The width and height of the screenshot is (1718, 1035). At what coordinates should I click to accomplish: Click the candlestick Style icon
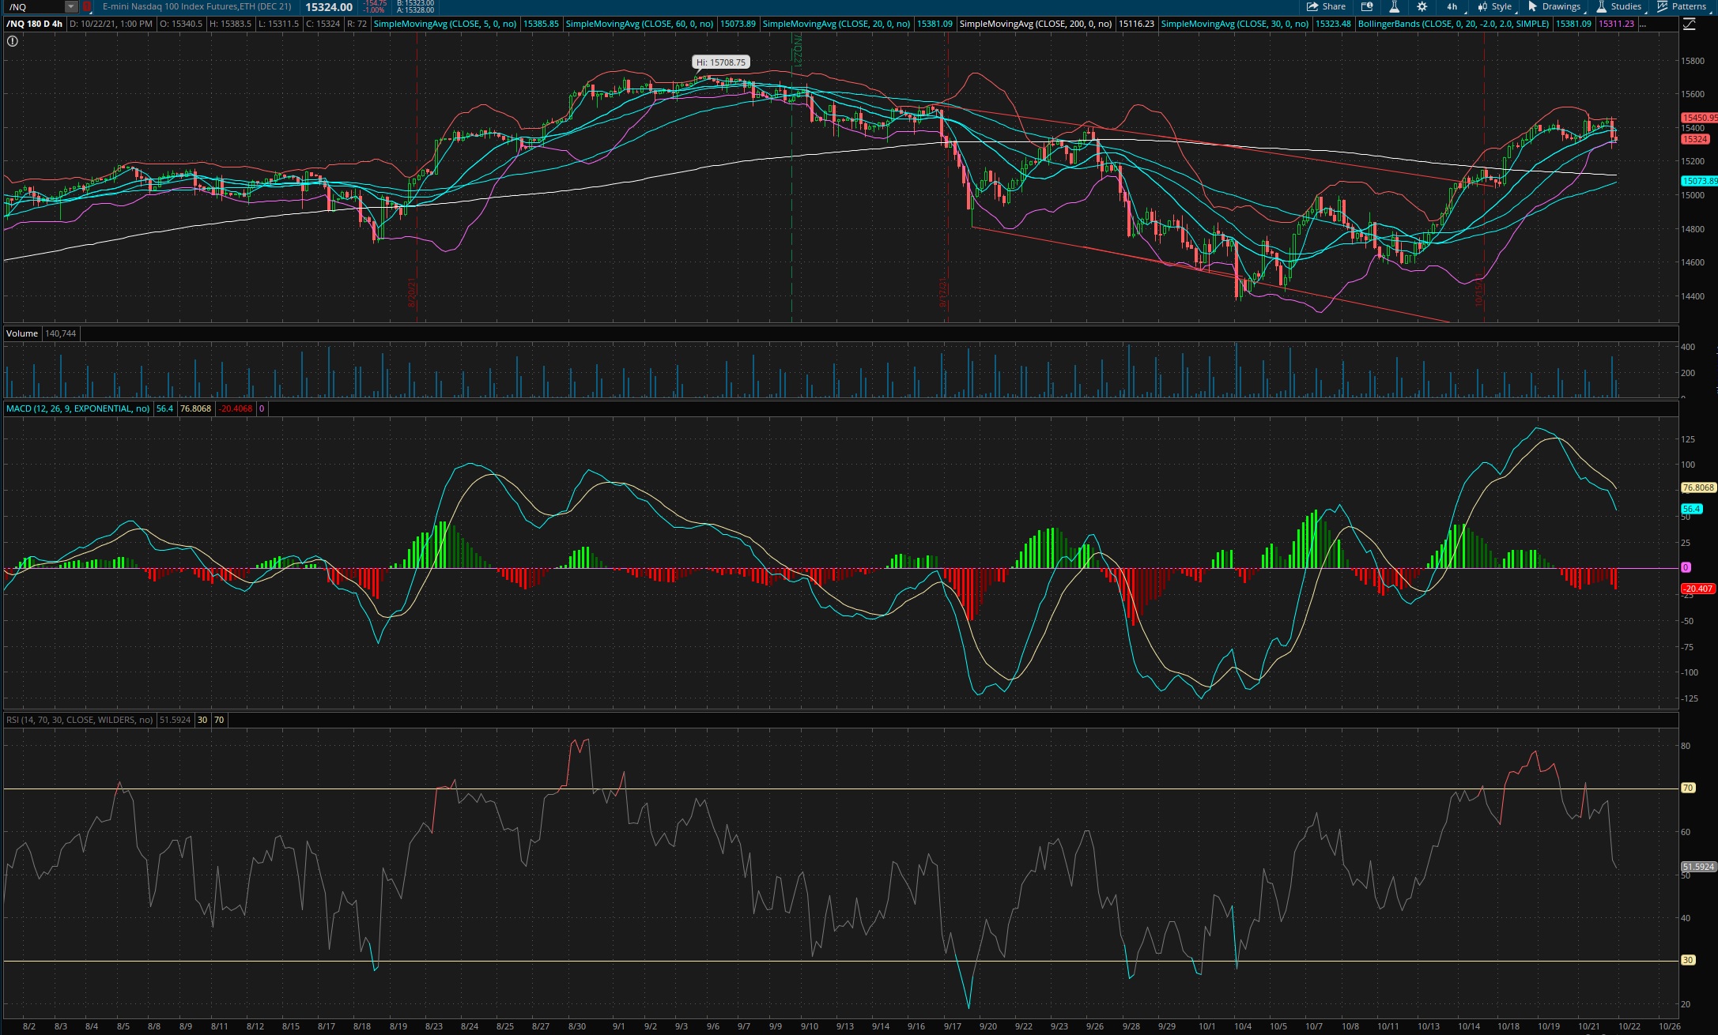(1482, 6)
